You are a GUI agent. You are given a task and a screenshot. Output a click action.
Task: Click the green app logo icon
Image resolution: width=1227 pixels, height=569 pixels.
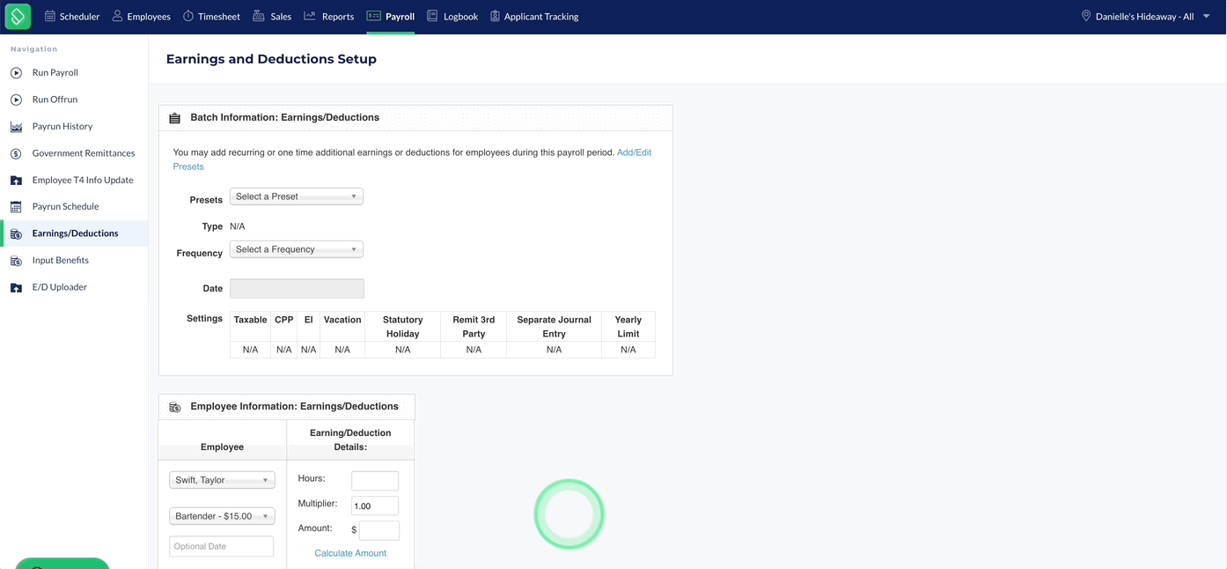click(18, 16)
